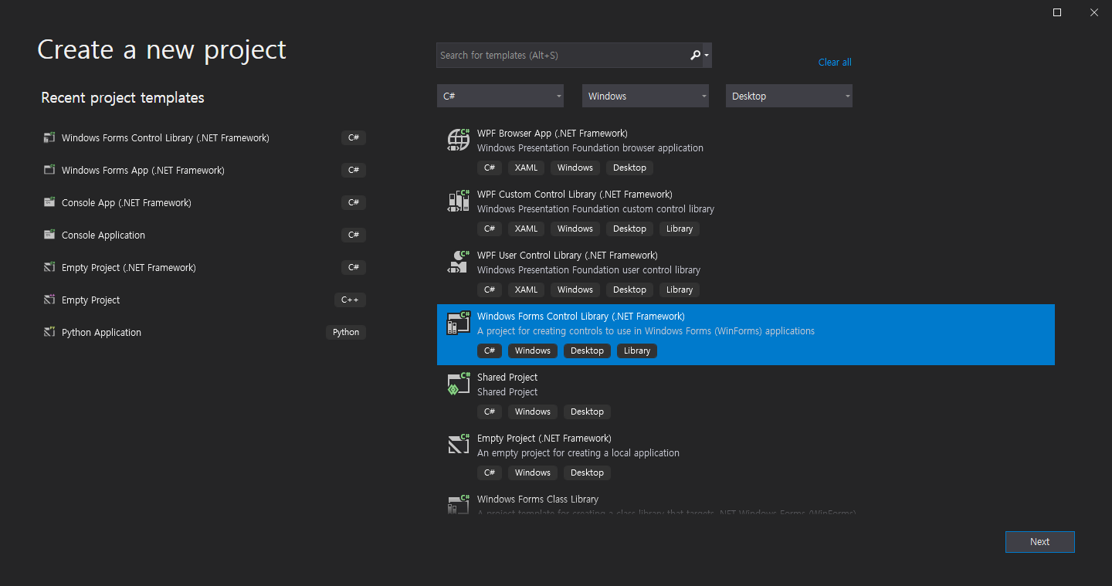Viewport: 1112px width, 586px height.
Task: Click the recent Empty Project (.NET Framework) icon
Action: click(49, 268)
